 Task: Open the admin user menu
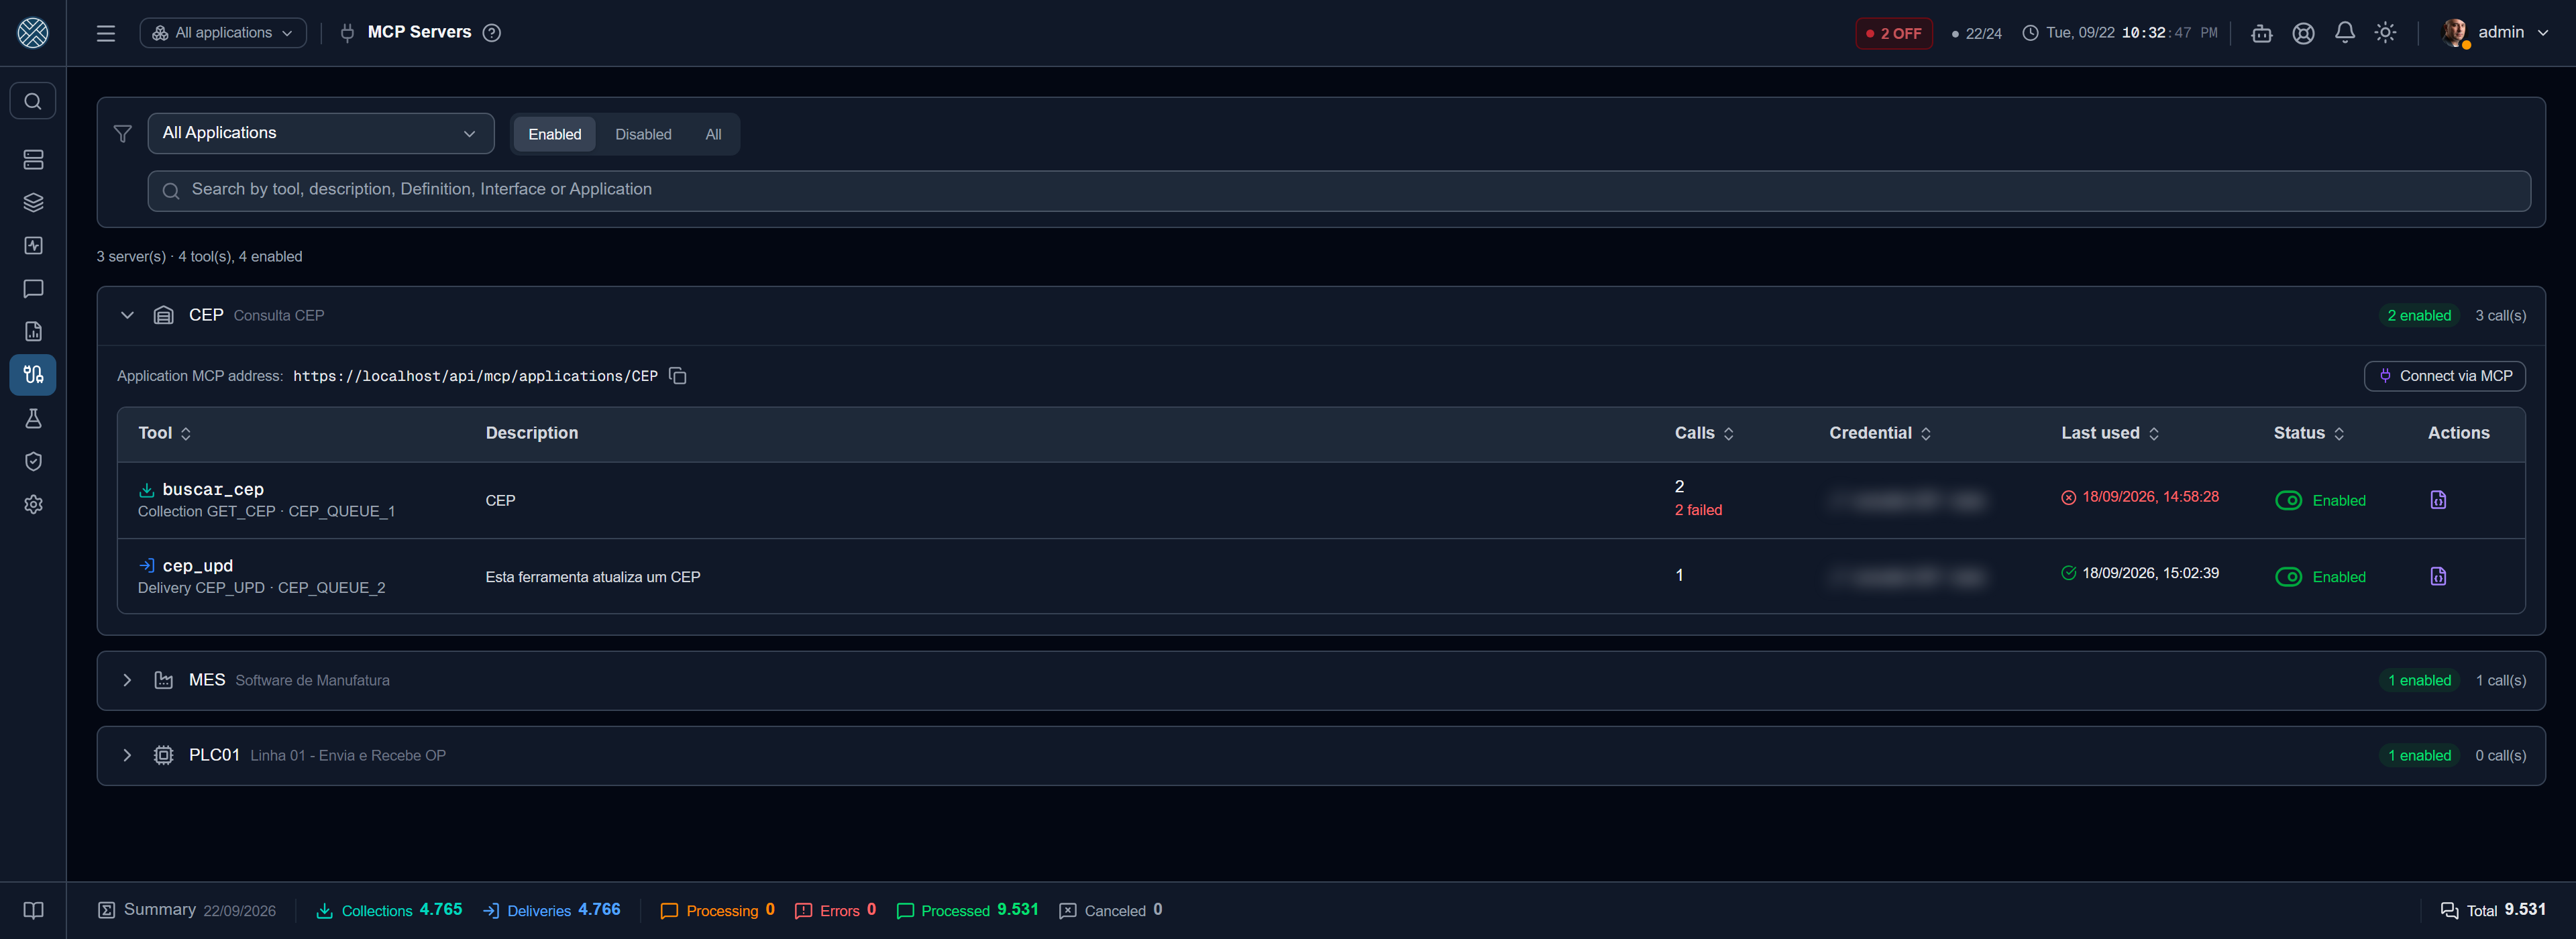[2495, 33]
